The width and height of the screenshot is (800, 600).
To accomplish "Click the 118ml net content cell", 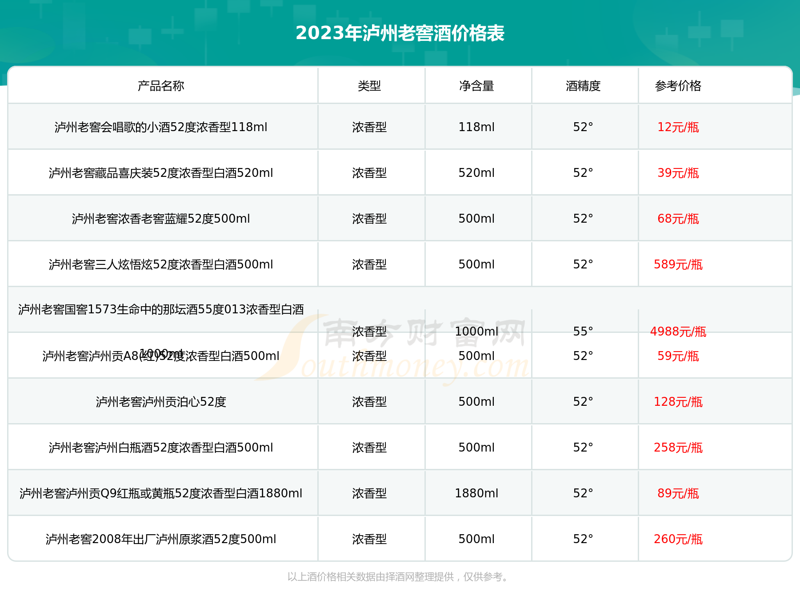I will [476, 127].
